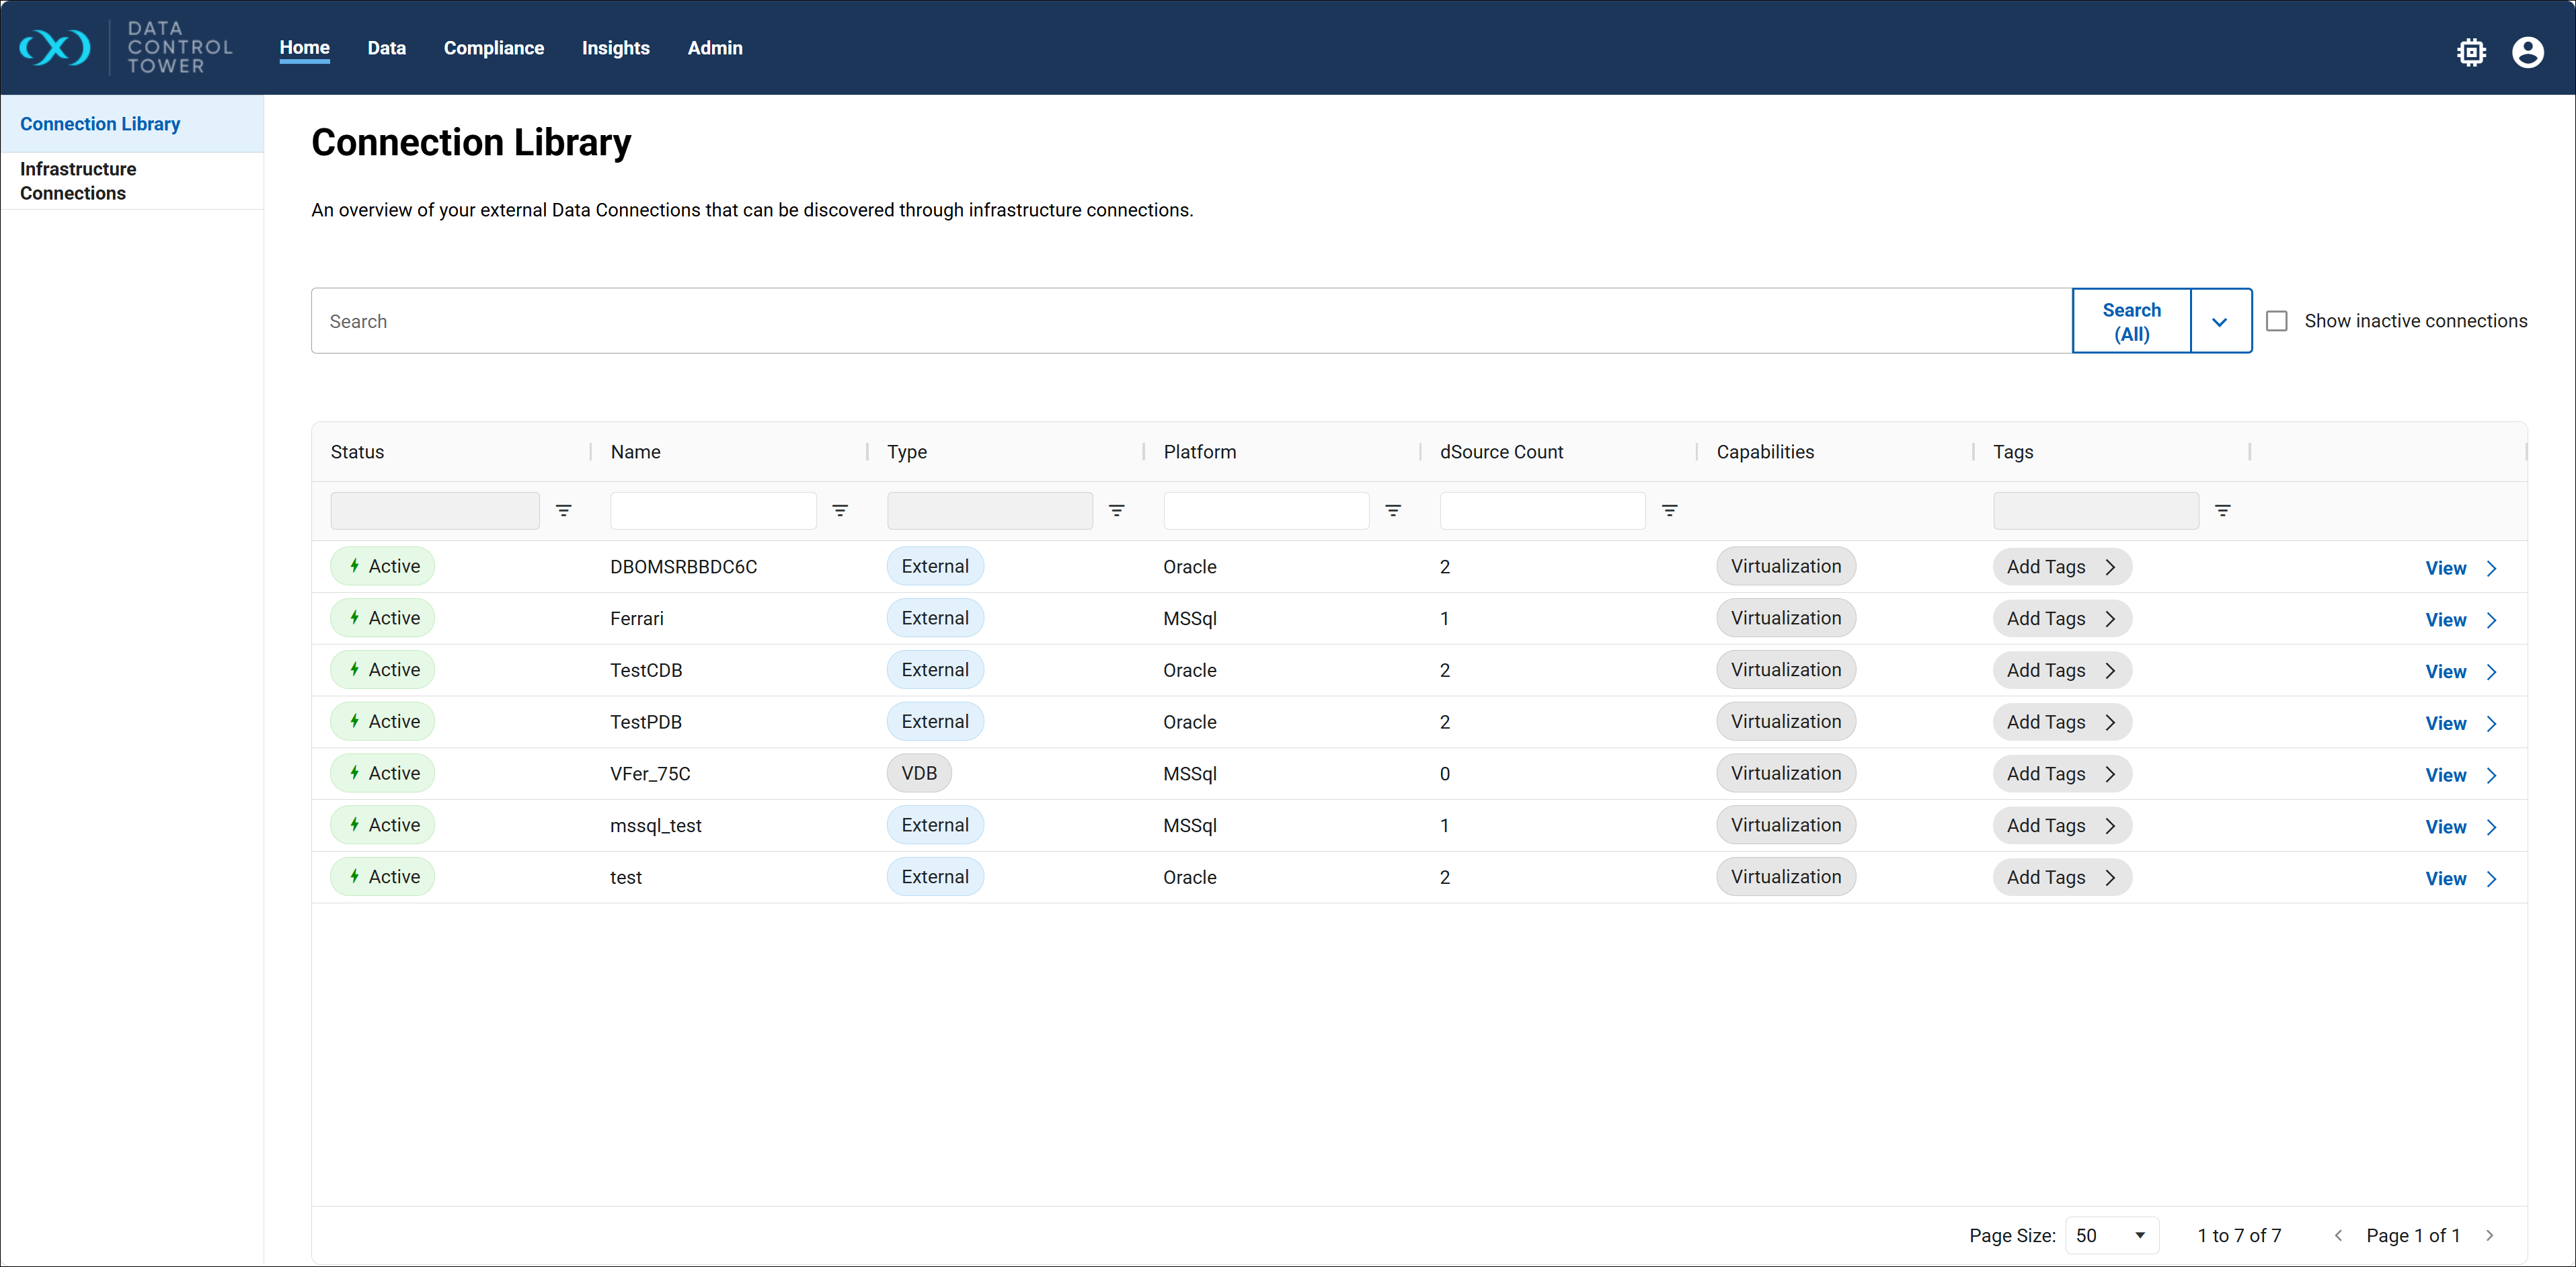Click Add Tags button for test row
Image resolution: width=2576 pixels, height=1267 pixels.
[x=2062, y=877]
